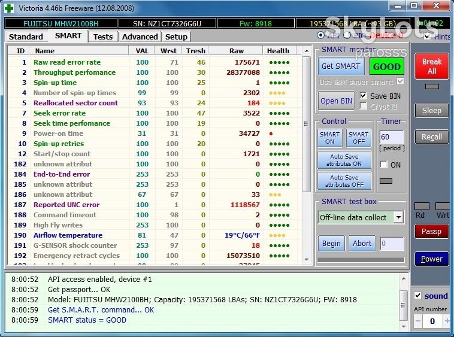Click the G-SENSOR shock counter row

[x=155, y=245]
